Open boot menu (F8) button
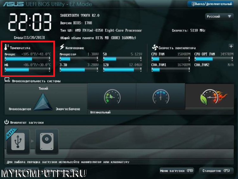 tap(177, 171)
